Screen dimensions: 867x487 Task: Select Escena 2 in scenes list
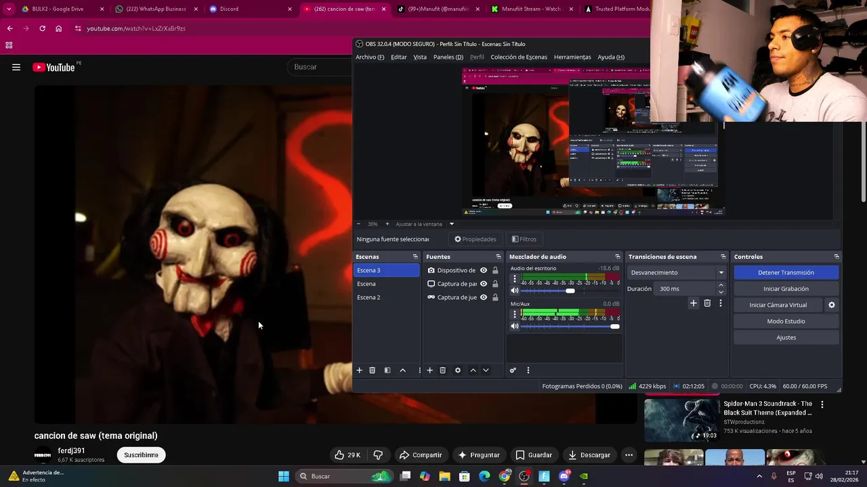pyautogui.click(x=387, y=297)
